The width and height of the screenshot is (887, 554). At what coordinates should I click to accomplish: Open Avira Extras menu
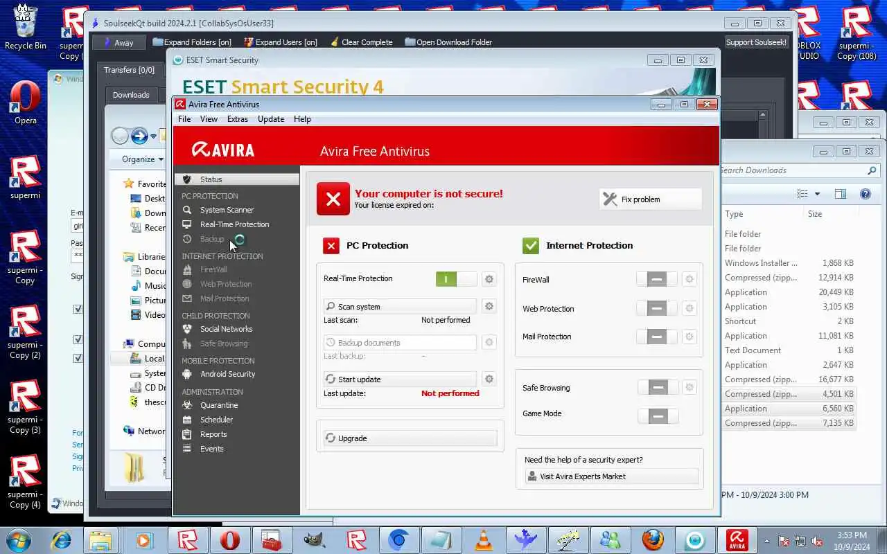click(238, 119)
